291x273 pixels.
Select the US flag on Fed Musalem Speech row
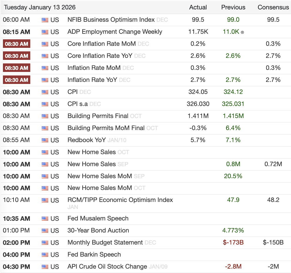tap(45, 218)
